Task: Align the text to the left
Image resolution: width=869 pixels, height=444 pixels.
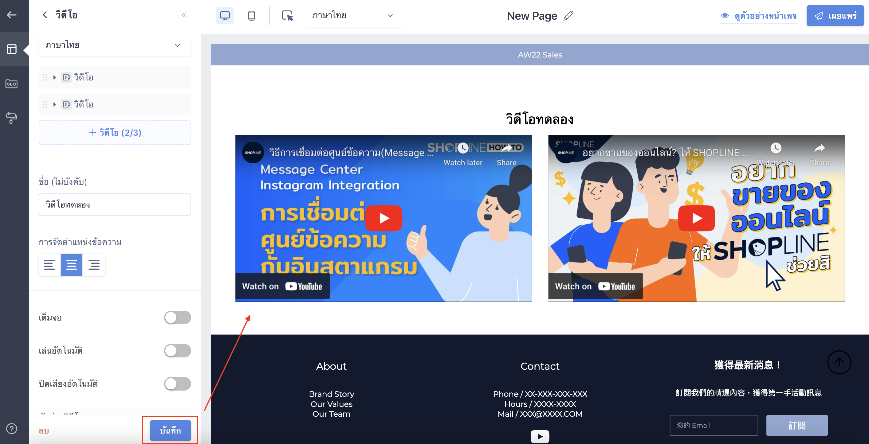Action: click(x=49, y=265)
